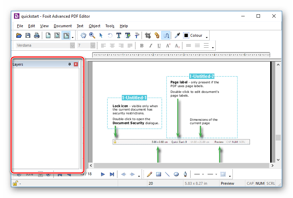Screen dimensions: 293x198
Task: Align text left
Action: [x=103, y=45]
